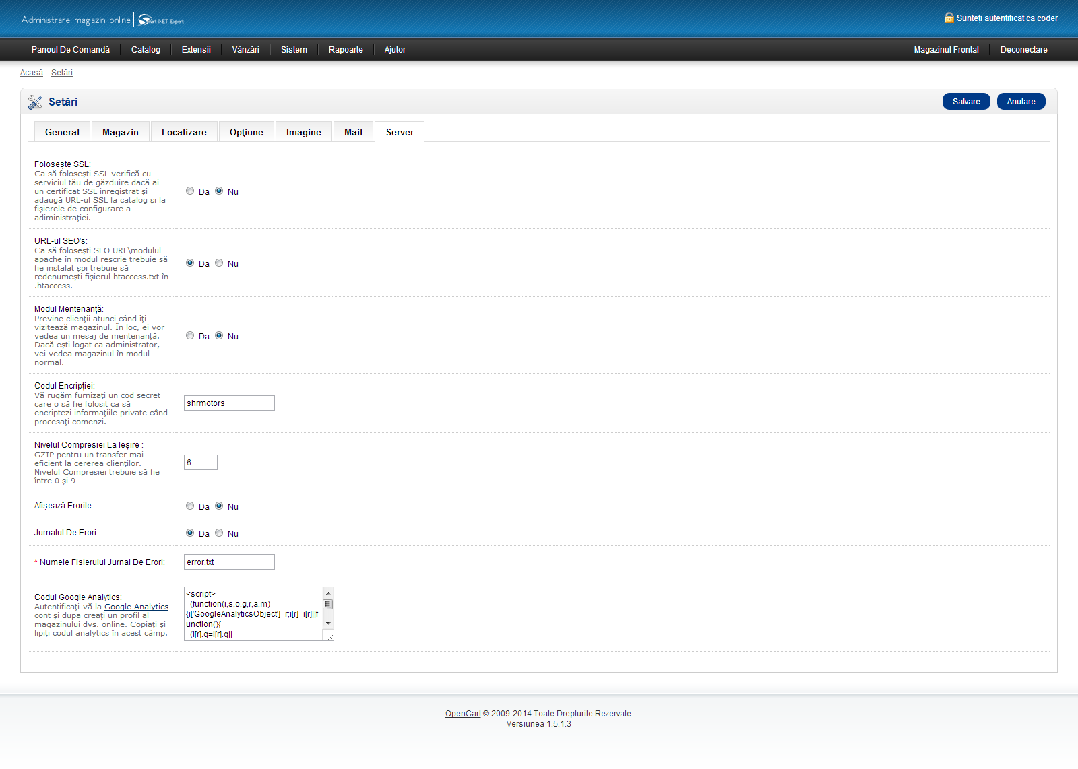Open the Google Analytics link
1078x769 pixels.
(x=136, y=607)
